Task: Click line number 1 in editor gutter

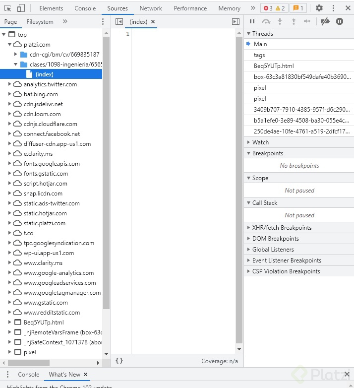Action: [x=127, y=34]
